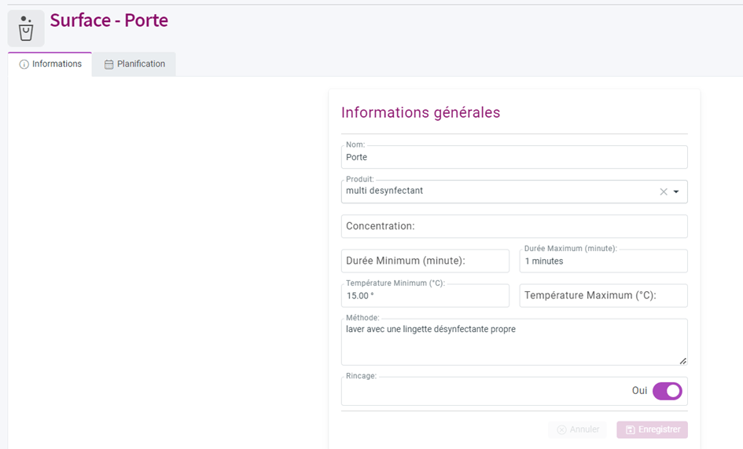743x449 pixels.
Task: Expand the Produit dropdown arrow
Action: click(x=676, y=192)
